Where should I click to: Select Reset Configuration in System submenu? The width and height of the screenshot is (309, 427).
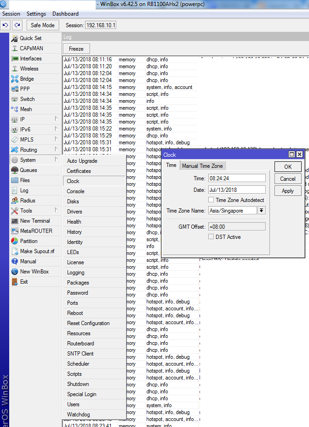(x=94, y=323)
